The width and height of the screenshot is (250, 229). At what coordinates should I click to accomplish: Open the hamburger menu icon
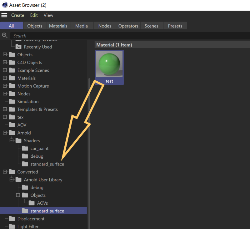[x=4, y=15]
